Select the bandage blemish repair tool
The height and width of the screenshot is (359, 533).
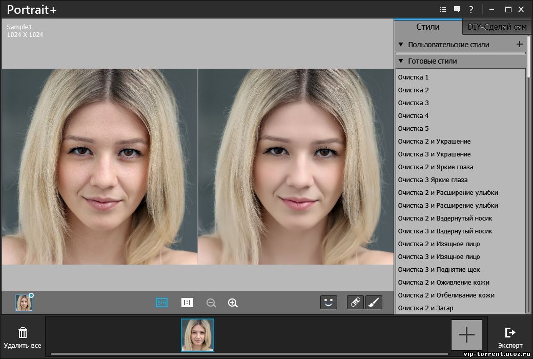coord(355,303)
